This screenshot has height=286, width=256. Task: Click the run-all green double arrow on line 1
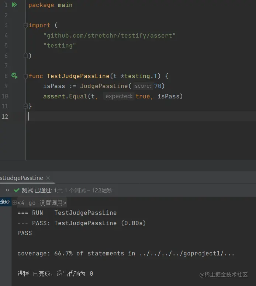[x=14, y=5]
